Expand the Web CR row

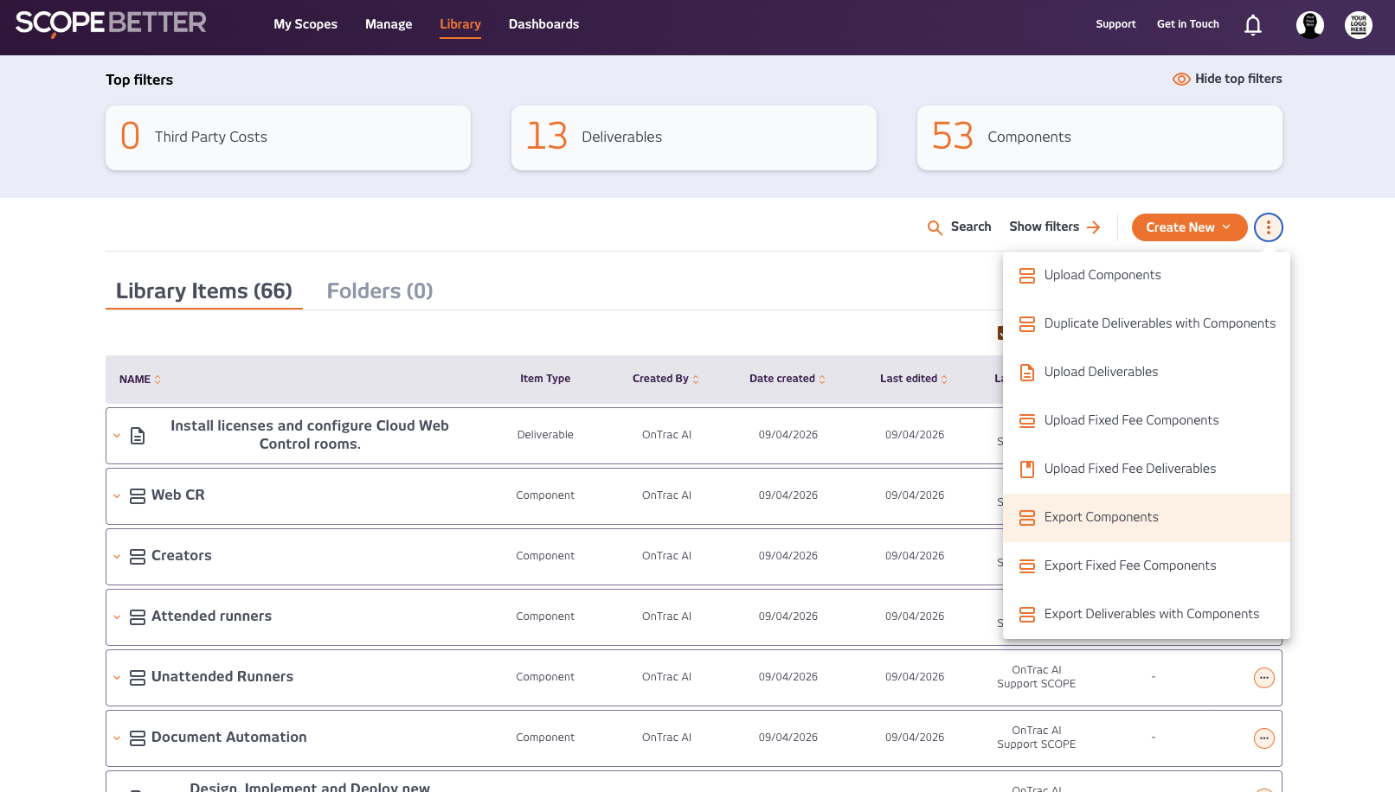pos(117,496)
